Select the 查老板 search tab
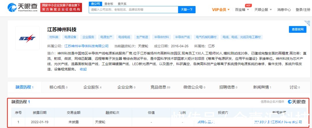This screenshot has width=312, height=128. pyautogui.click(x=109, y=3)
